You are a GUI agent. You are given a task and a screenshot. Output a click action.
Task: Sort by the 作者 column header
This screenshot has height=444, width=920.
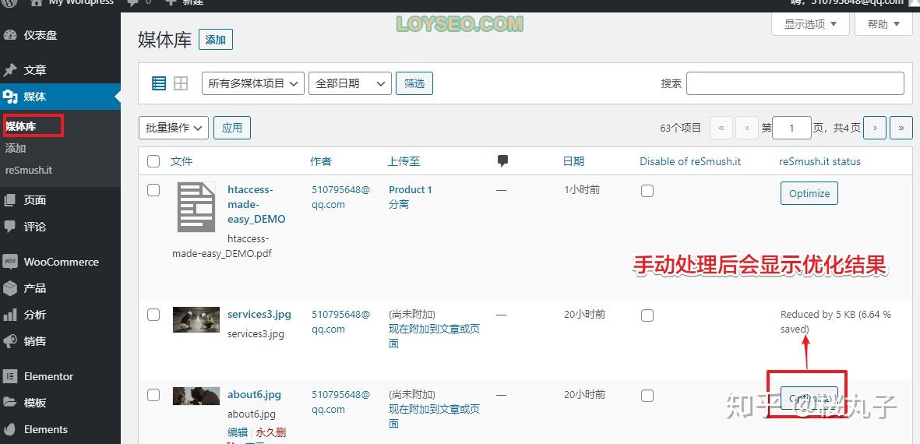321,161
